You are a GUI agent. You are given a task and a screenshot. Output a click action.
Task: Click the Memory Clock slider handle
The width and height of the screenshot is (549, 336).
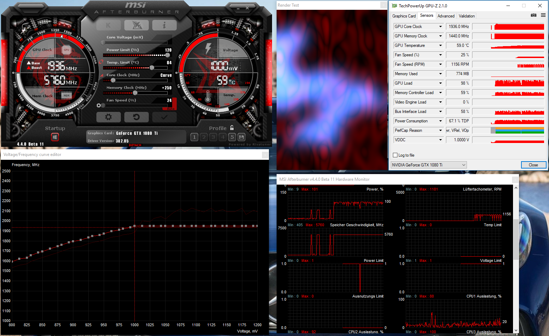pyautogui.click(x=135, y=93)
